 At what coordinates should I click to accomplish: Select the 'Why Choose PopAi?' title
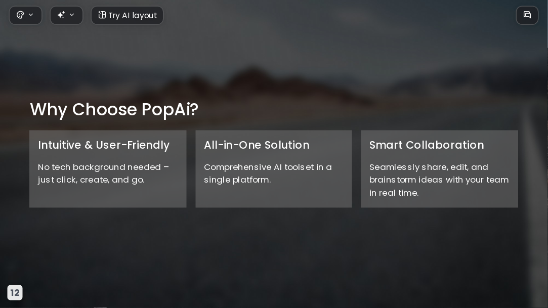[x=114, y=109]
